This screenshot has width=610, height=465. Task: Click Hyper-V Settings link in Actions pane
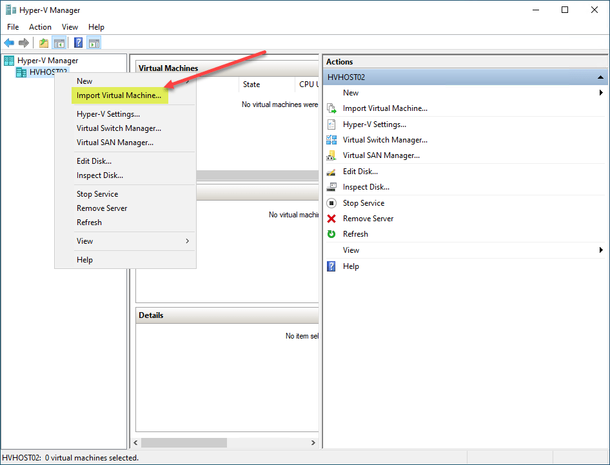click(x=374, y=124)
